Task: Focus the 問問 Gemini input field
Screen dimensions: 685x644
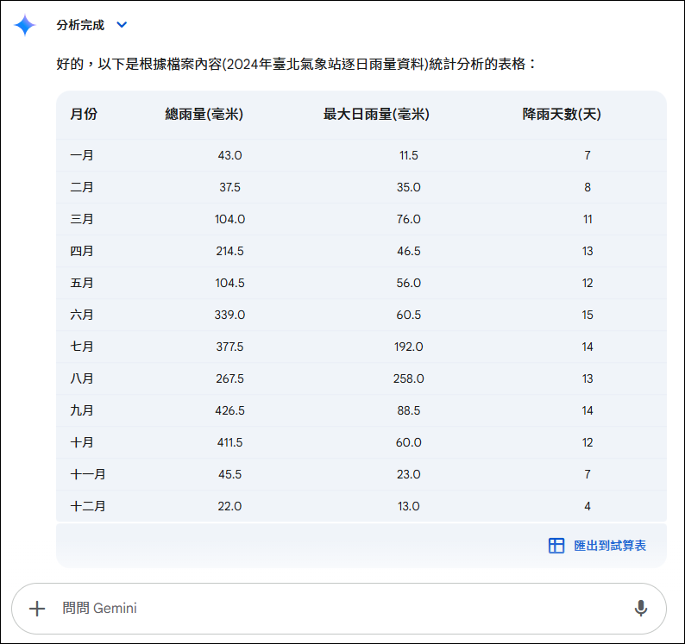Action: tap(338, 608)
